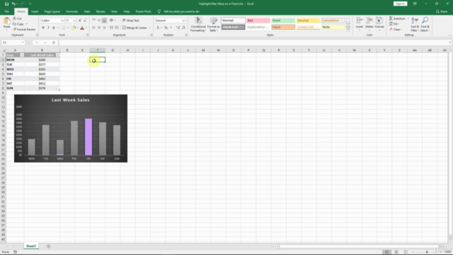
Task: Apply cell borders using the Borders icon
Action: pos(64,28)
